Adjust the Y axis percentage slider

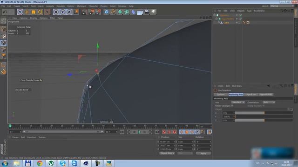tap(264, 116)
